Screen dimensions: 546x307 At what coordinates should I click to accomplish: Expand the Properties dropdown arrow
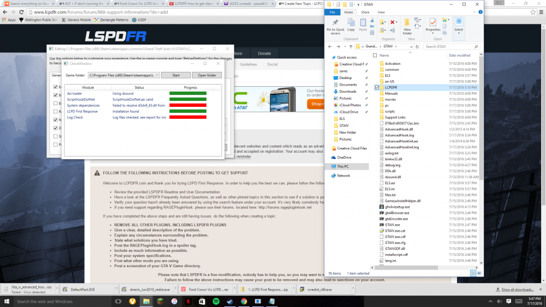[432, 33]
